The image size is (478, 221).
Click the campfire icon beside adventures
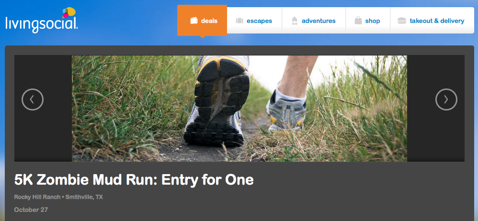(295, 21)
